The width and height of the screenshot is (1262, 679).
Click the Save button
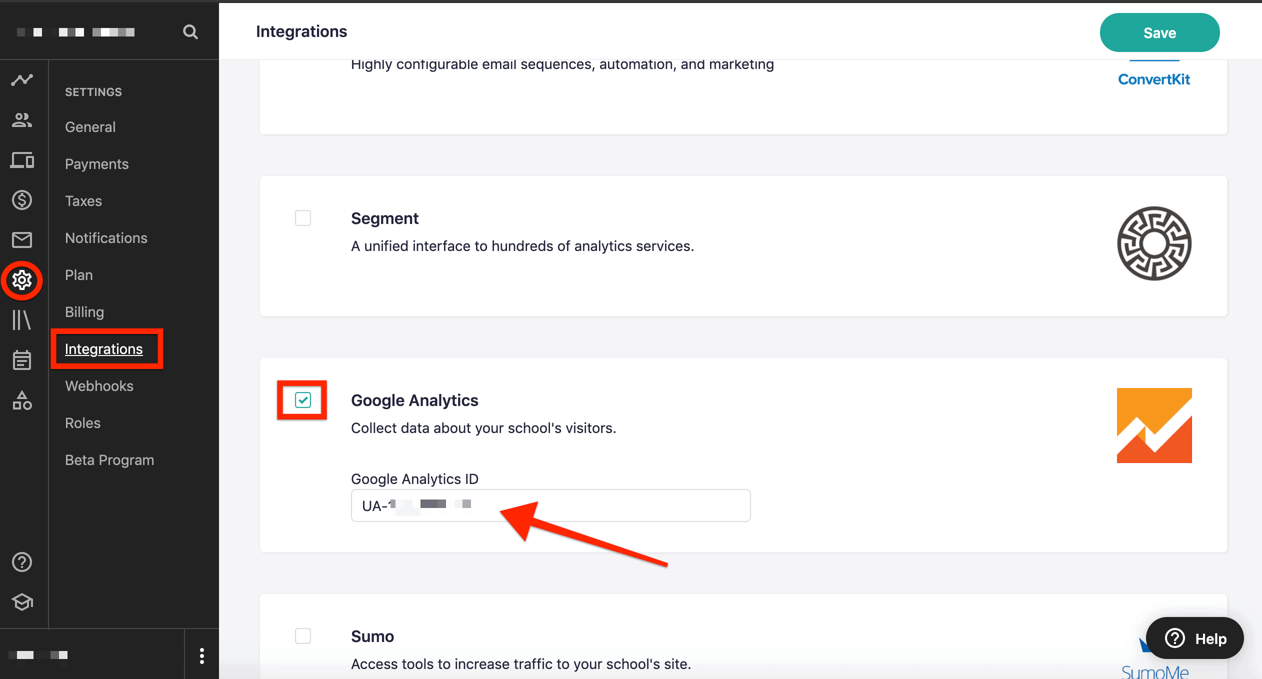(1159, 33)
